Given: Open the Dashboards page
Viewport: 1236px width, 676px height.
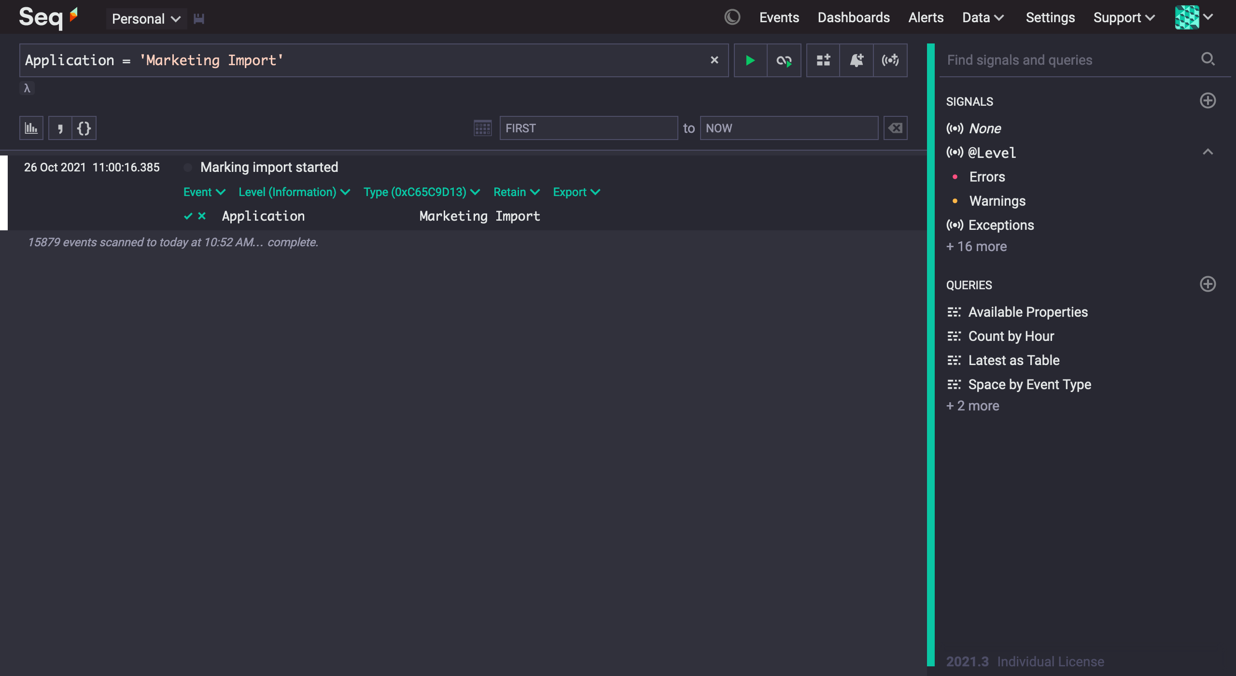Looking at the screenshot, I should (853, 17).
